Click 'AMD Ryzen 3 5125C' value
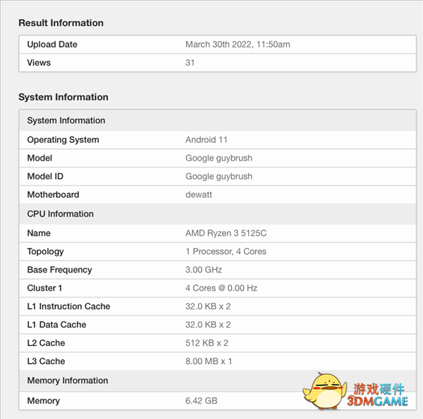The image size is (423, 419). pos(226,233)
